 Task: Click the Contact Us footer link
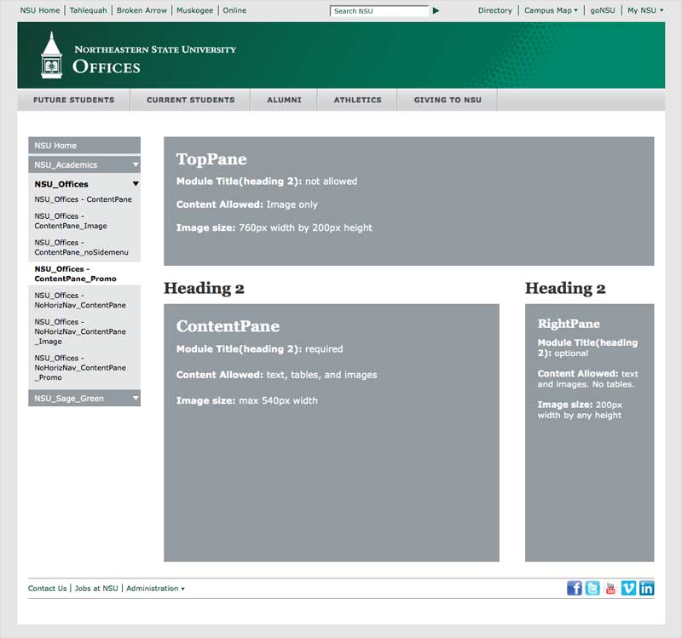click(48, 589)
